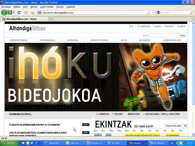Image resolution: width=195 pixels, height=146 pixels.
Task: Open the Google search engine selector
Action: coord(159,13)
